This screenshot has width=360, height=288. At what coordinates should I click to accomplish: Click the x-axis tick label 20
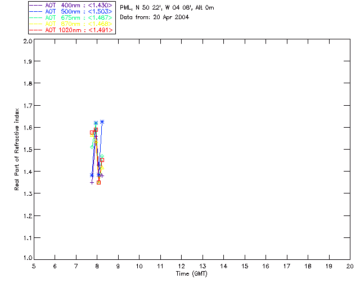(350, 266)
